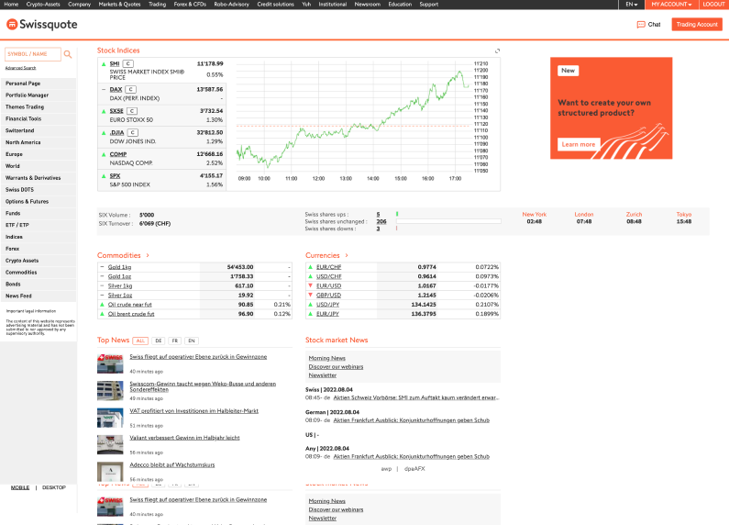Open the Aktien Schweiz Vorbörse news link
729x525 pixels.
416,398
